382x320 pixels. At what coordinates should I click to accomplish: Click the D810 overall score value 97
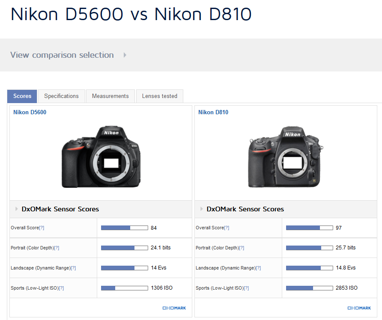(339, 228)
